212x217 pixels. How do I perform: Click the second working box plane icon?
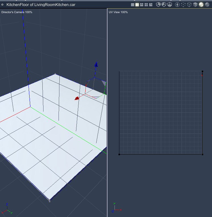[x=164, y=5]
